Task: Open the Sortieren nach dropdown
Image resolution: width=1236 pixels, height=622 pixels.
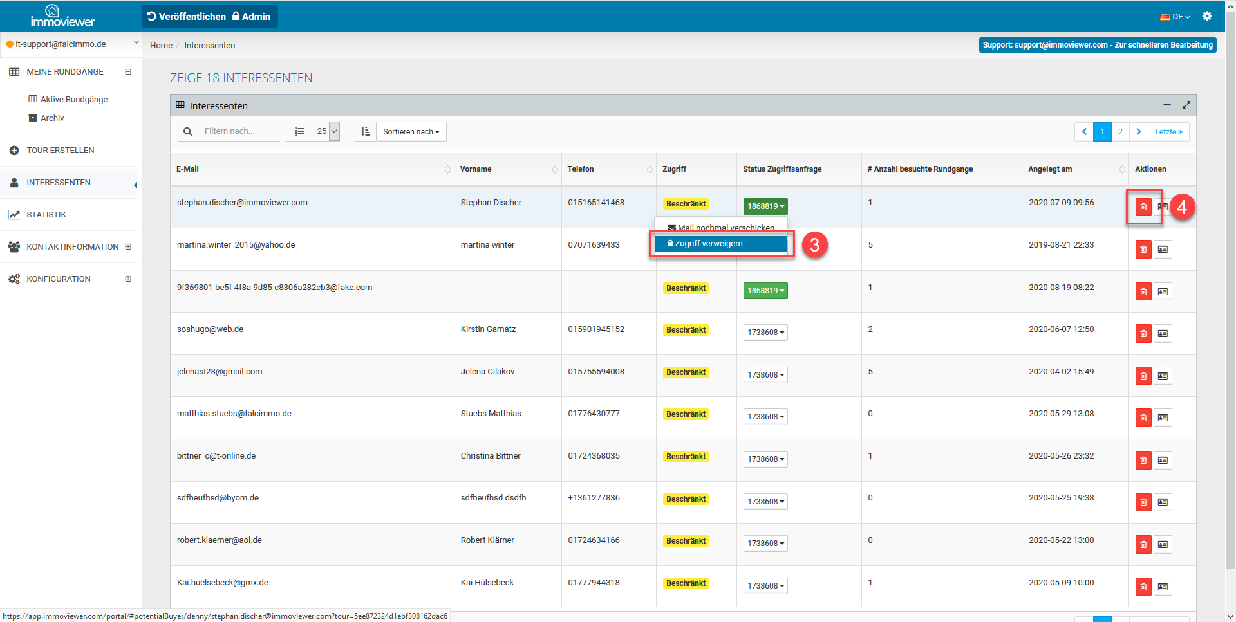Action: (x=411, y=131)
